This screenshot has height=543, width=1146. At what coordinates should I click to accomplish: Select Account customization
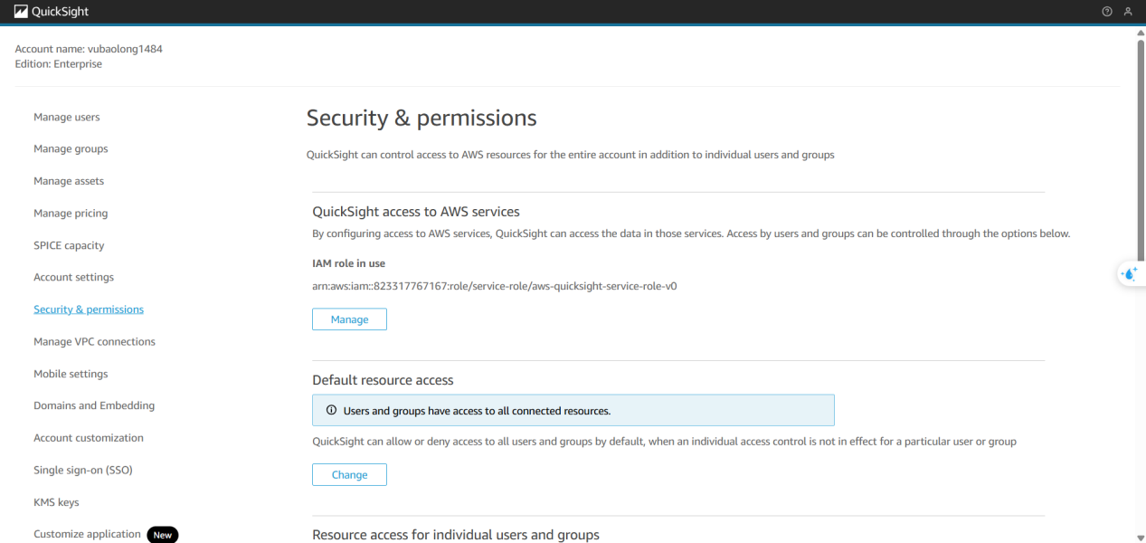[x=89, y=438]
